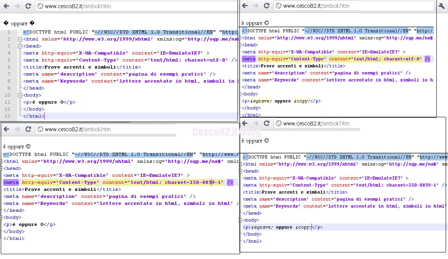
Task: Click 'è oppure ©' rendered text in top-right page
Action: coord(255,23)
